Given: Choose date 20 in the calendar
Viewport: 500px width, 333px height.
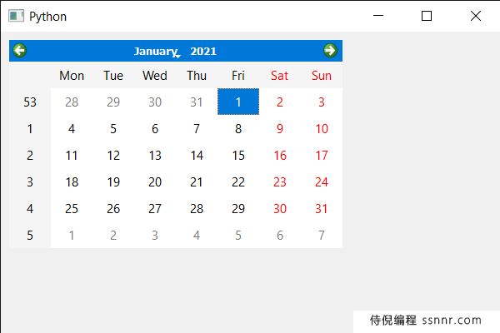Looking at the screenshot, I should pos(155,181).
